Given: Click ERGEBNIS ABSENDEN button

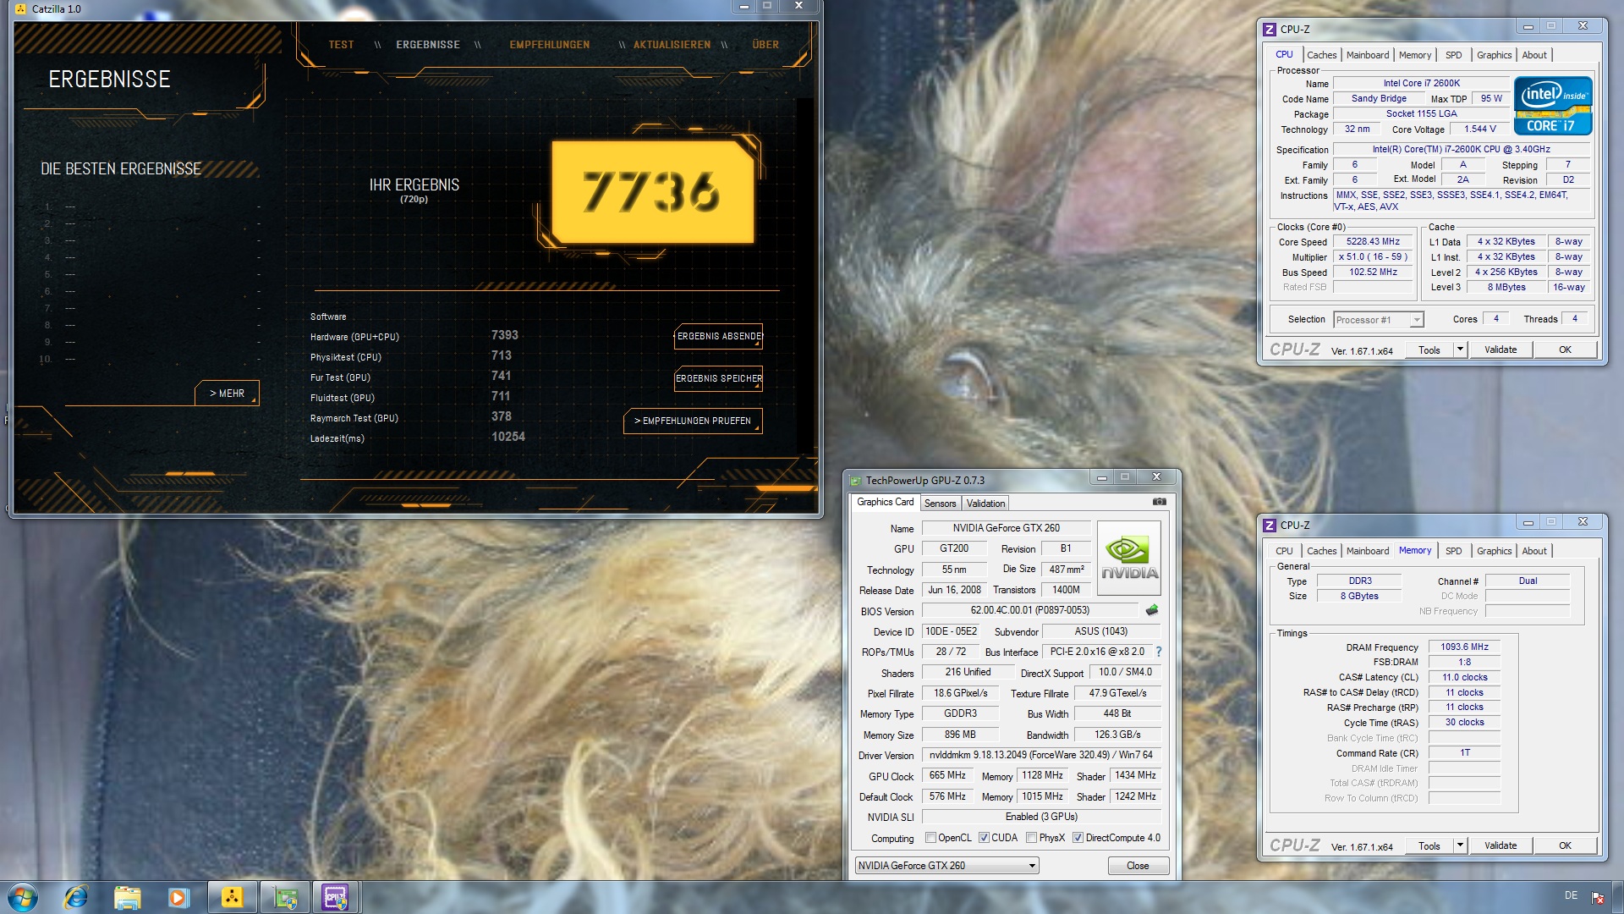Looking at the screenshot, I should pos(718,336).
